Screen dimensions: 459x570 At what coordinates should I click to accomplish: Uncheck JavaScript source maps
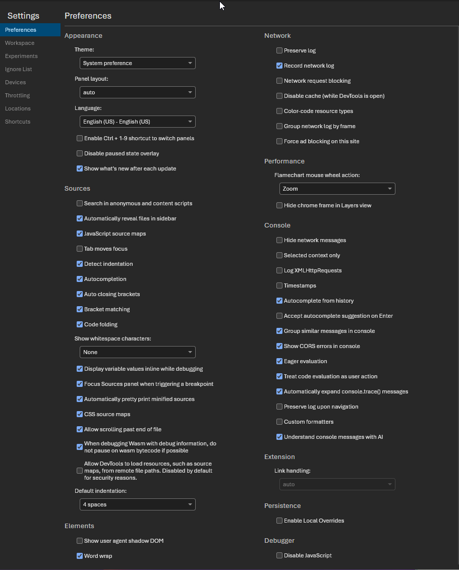point(80,234)
